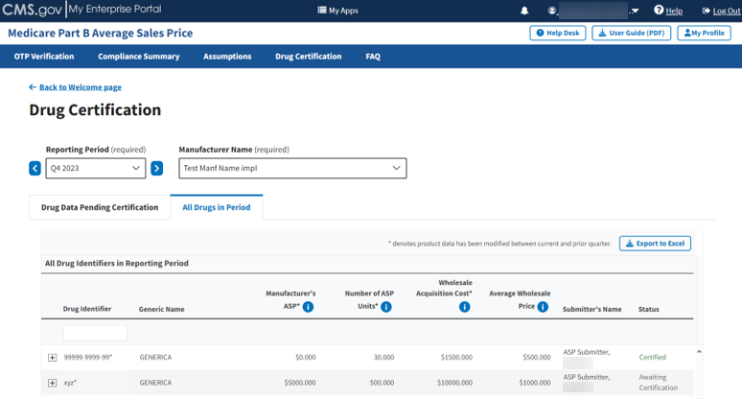Open the My Apps grid menu
Viewport: 742px width, 399px height.
tap(337, 11)
